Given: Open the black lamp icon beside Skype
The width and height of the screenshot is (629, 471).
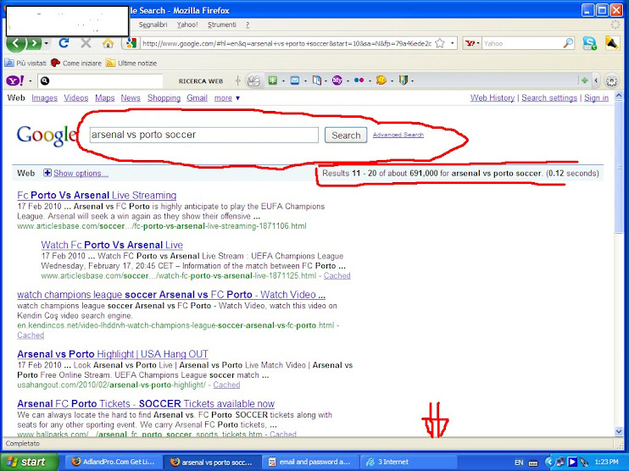Looking at the screenshot, I should coord(612,43).
